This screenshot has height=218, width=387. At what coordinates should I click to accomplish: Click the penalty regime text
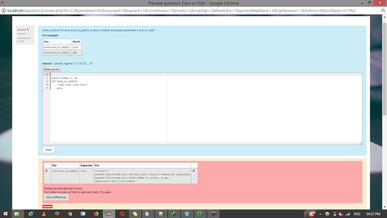73,64
